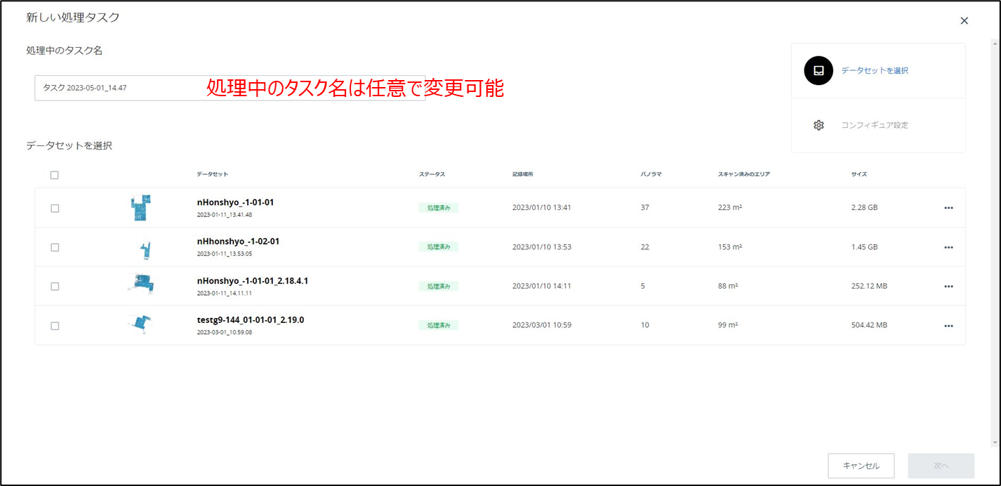Select the nHonshyo_-1-01-01_2.18.4.1 checkbox
Screen dimensions: 1001x486
[55, 286]
